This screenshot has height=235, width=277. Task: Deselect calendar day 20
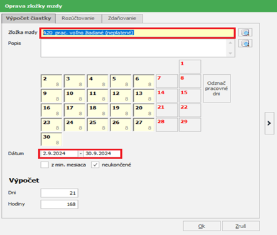tap(144, 110)
